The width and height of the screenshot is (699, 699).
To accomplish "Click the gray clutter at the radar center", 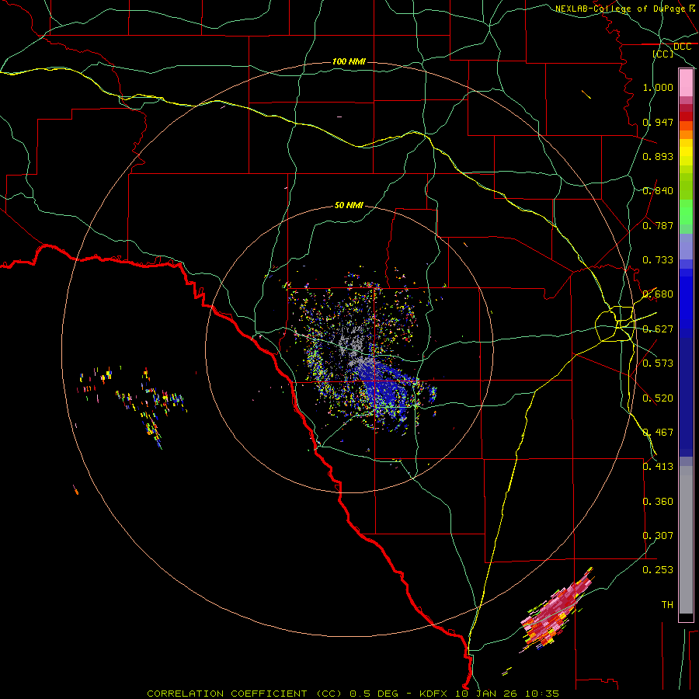I will coord(354,346).
